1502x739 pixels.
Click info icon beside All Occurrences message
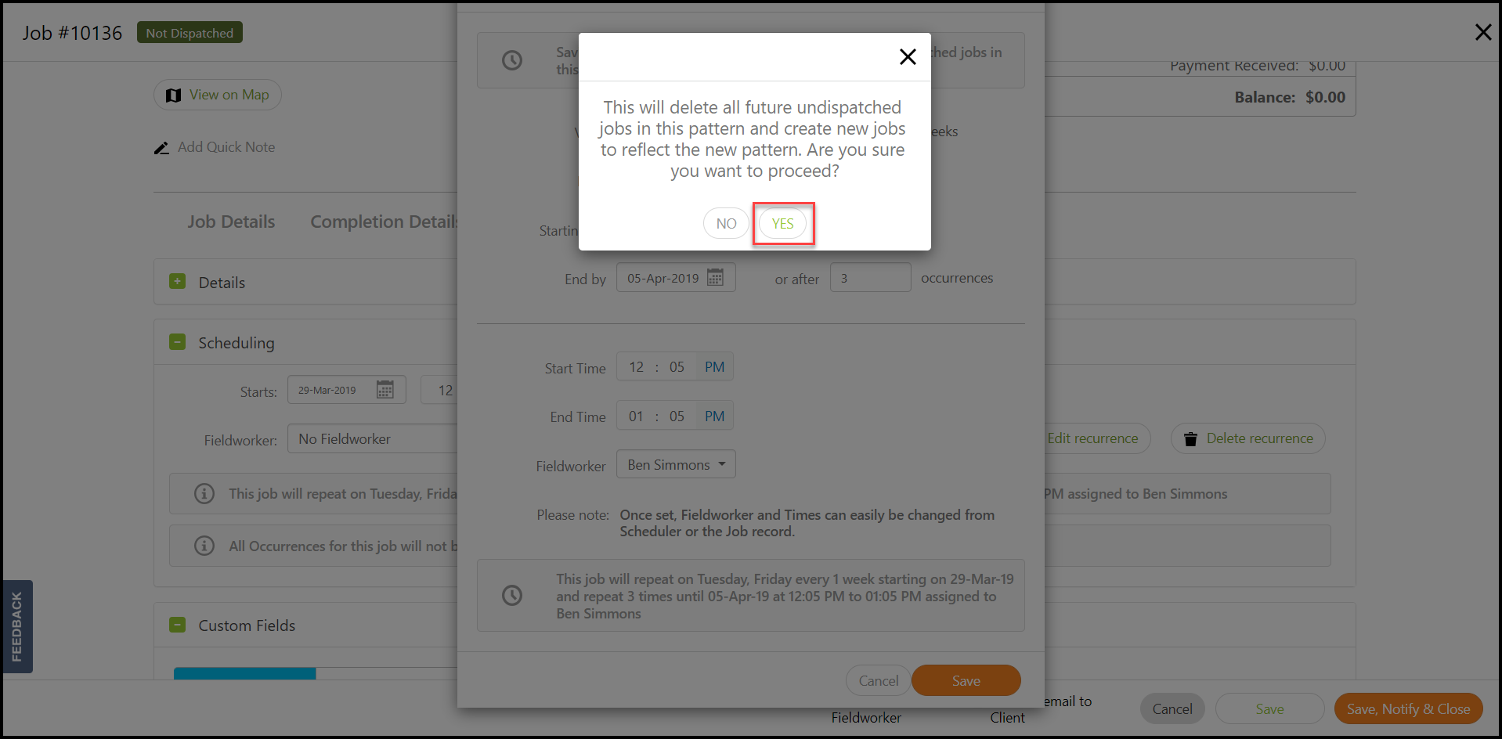click(204, 546)
